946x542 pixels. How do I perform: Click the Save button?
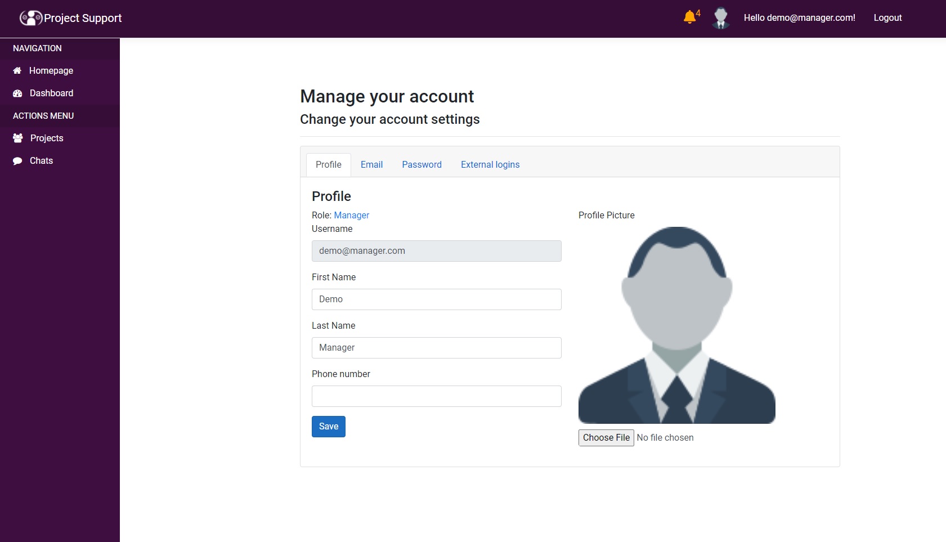[329, 427]
